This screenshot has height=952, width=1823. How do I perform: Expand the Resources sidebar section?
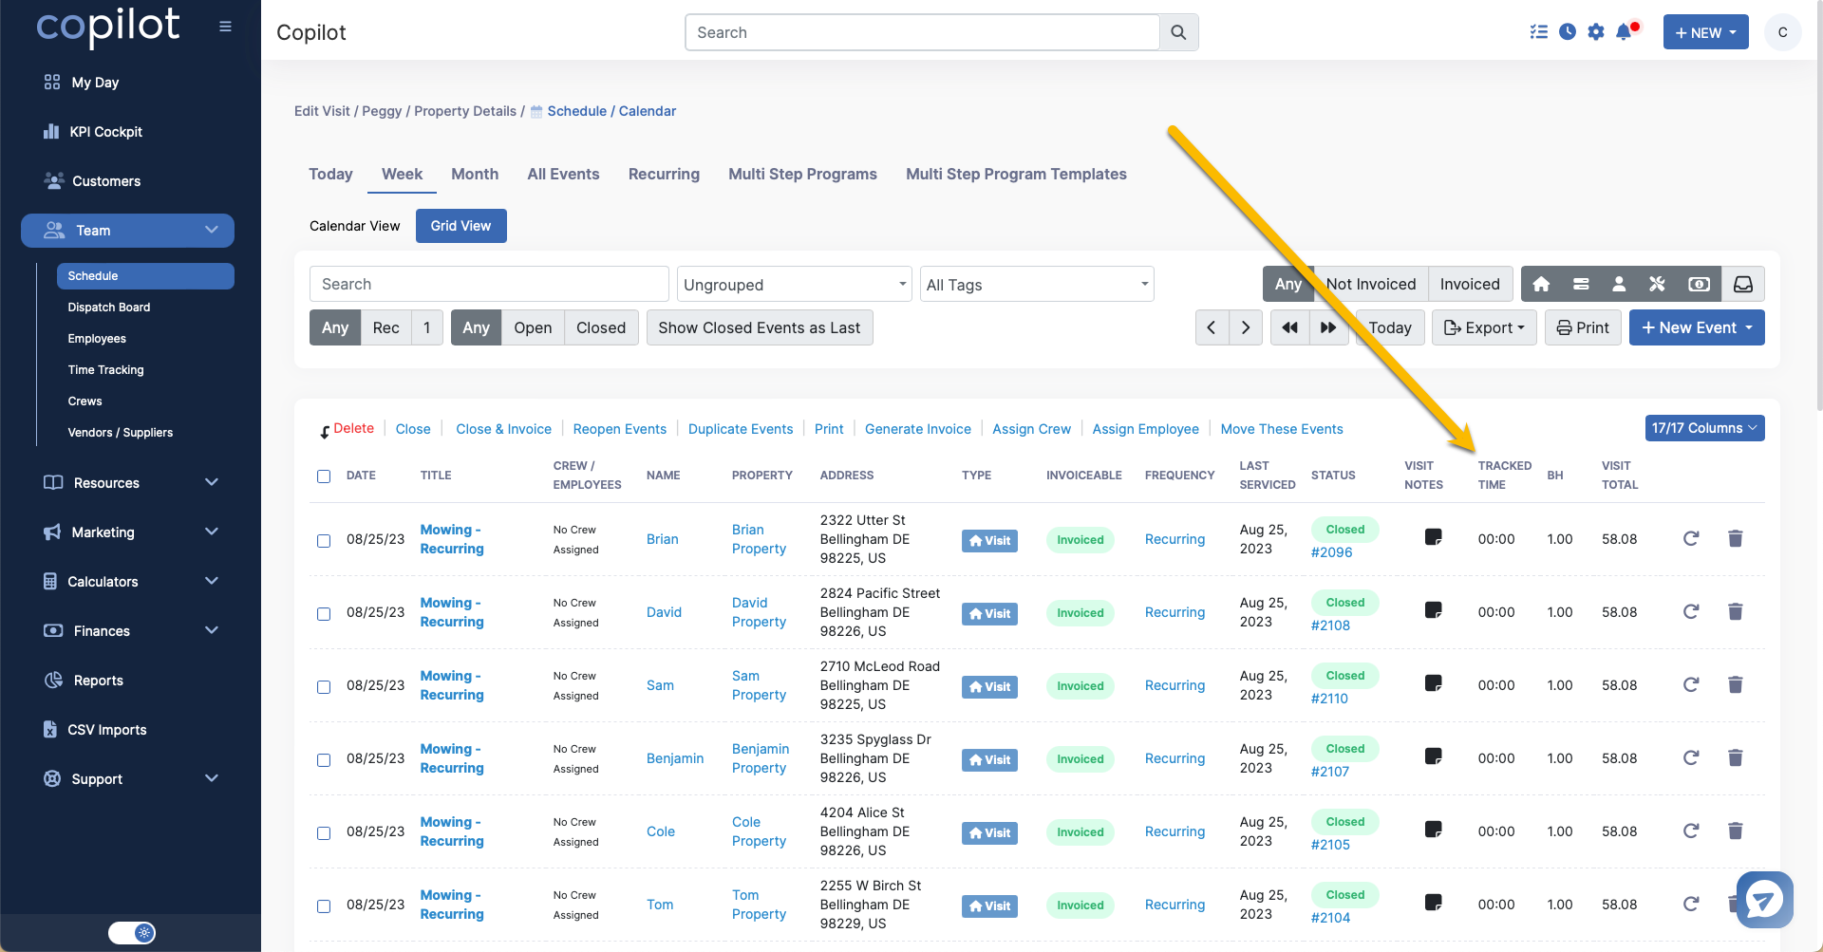130,483
